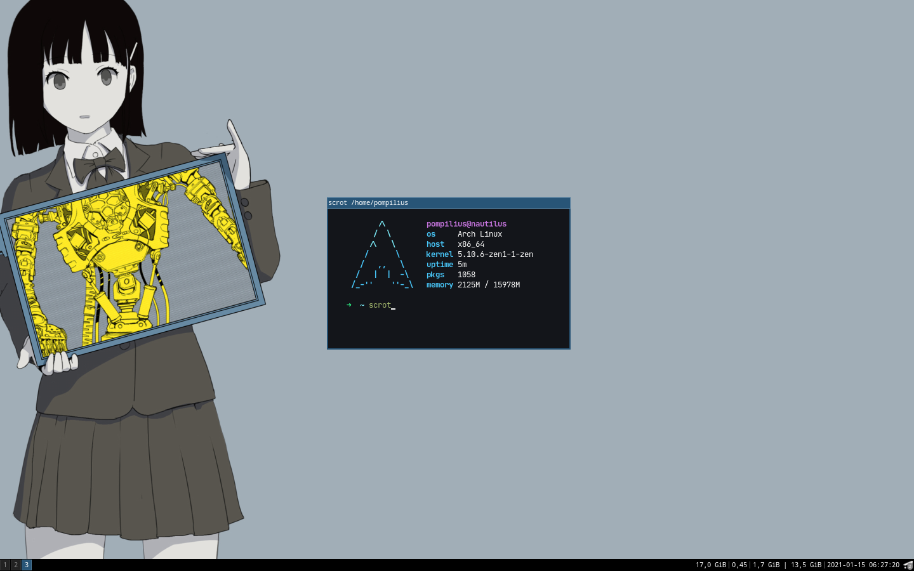
Task: Click the date "2021-01-15" in the status bar
Action: point(845,565)
